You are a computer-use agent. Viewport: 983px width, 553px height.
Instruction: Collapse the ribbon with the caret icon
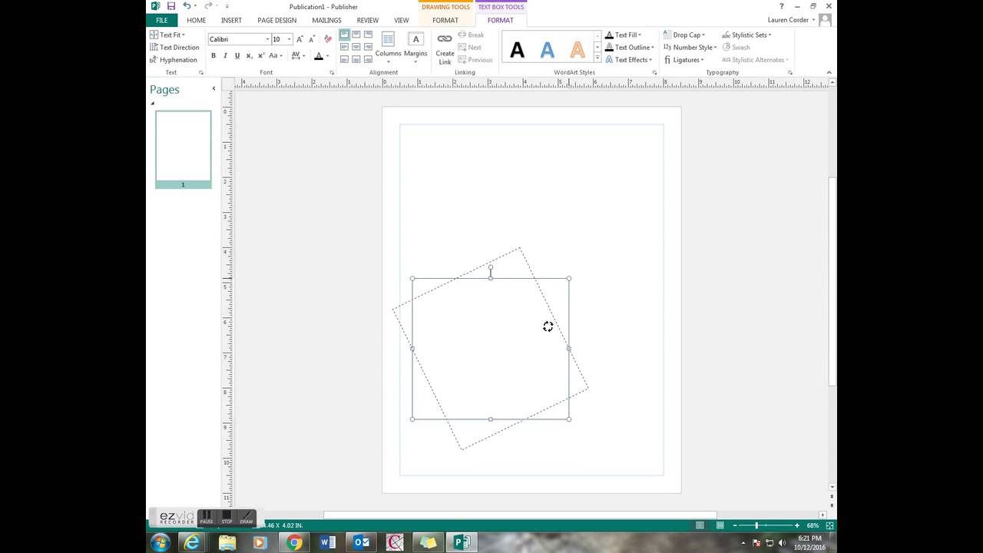[x=829, y=72]
